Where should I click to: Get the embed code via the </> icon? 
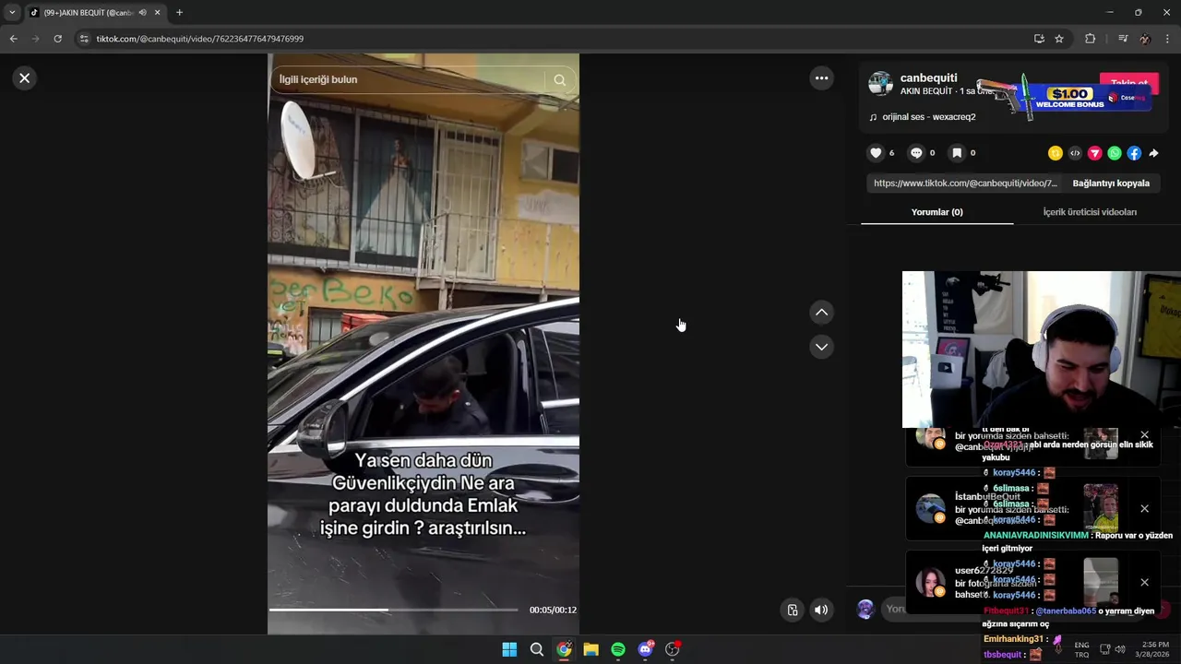pos(1075,153)
